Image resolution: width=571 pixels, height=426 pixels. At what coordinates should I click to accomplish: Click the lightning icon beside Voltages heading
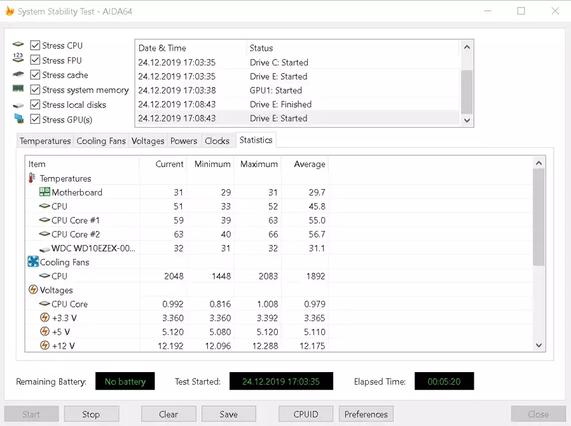click(33, 290)
